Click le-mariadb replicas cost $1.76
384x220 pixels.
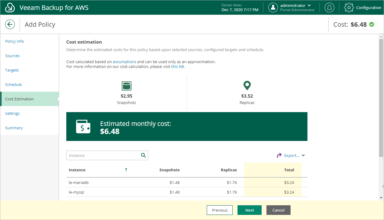click(x=232, y=182)
